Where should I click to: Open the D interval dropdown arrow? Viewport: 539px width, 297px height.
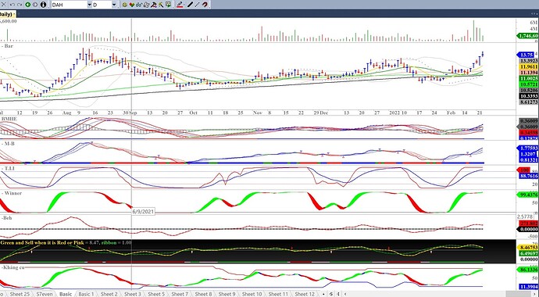tap(114, 5)
